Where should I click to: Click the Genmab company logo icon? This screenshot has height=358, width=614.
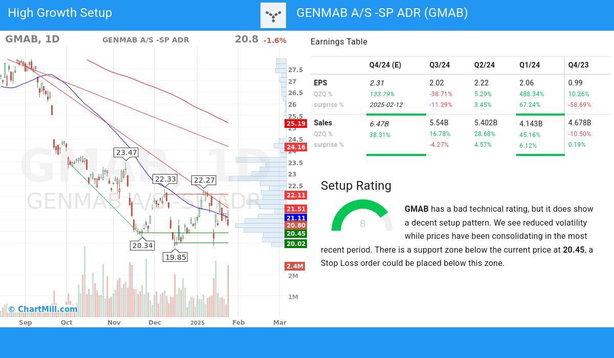(273, 15)
